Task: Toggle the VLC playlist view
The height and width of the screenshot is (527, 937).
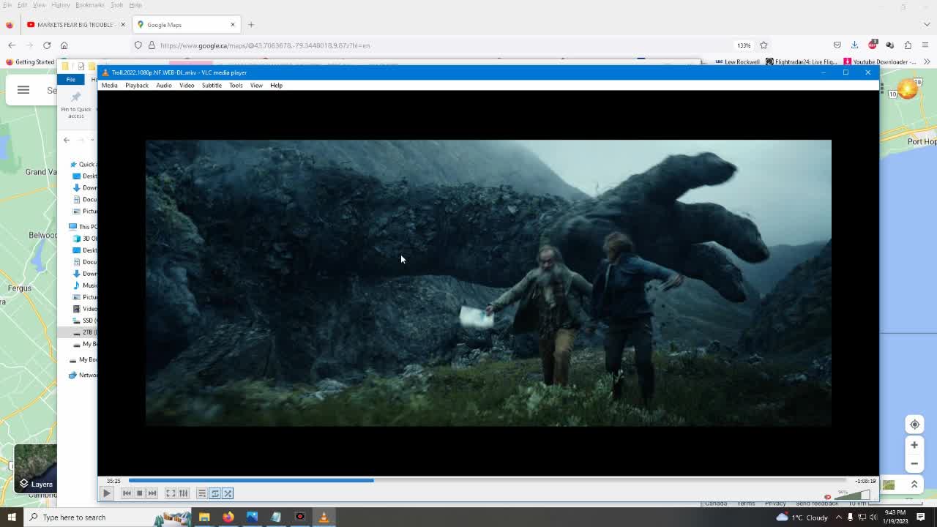Action: click(x=202, y=493)
